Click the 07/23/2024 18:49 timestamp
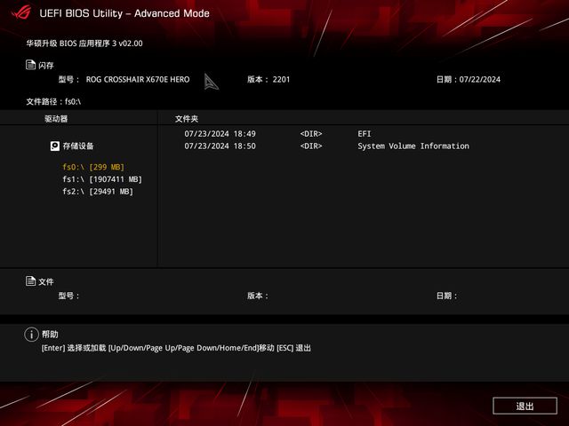569x426 pixels. (x=220, y=134)
